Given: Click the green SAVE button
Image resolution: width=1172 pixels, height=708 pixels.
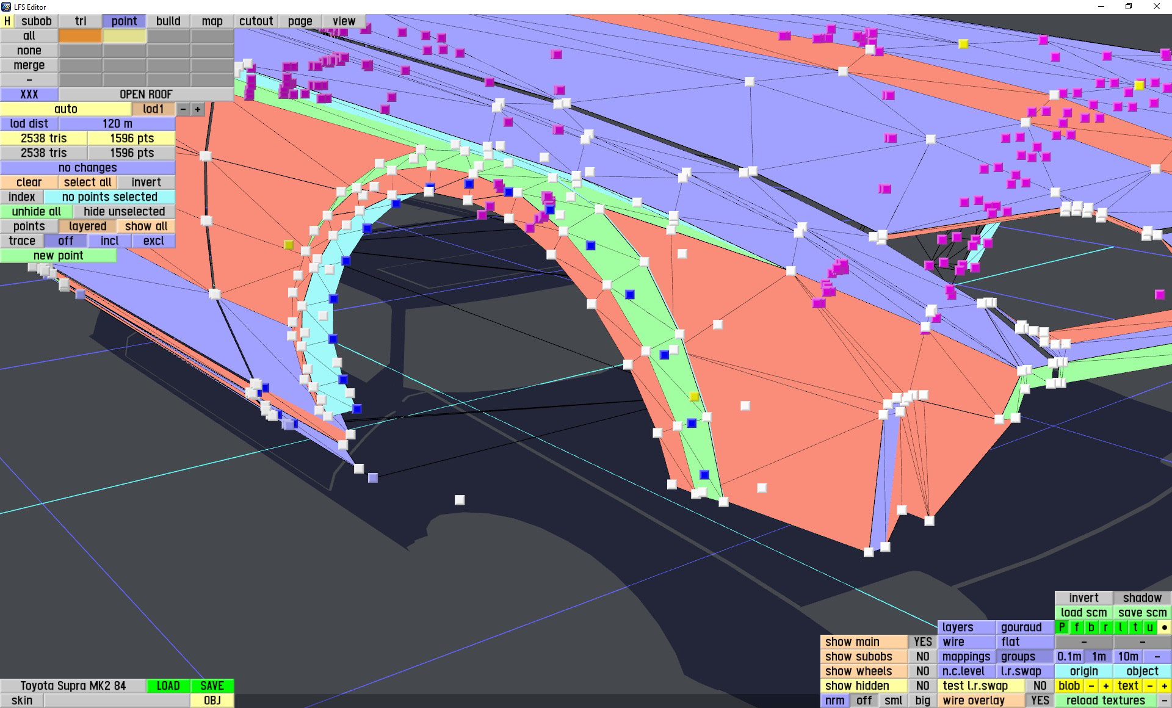Looking at the screenshot, I should (212, 686).
